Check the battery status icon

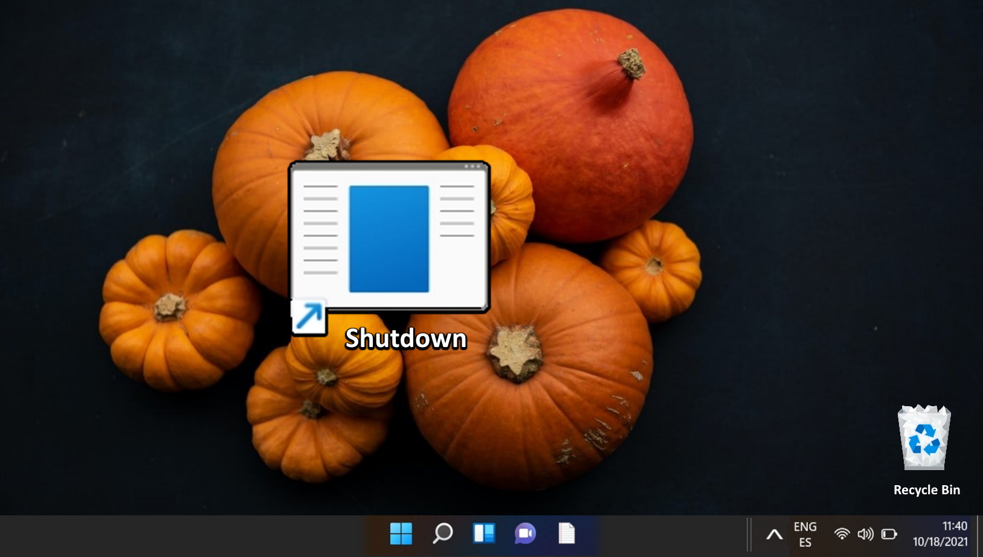pos(889,533)
